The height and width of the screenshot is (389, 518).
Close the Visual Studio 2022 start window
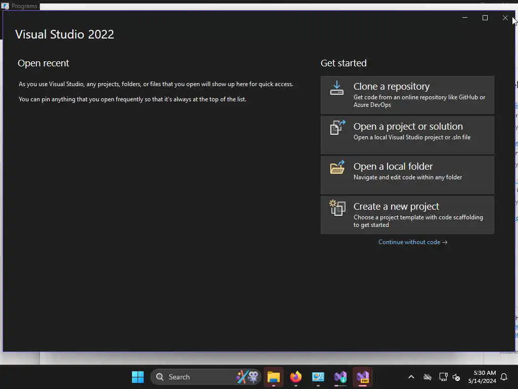pos(505,18)
